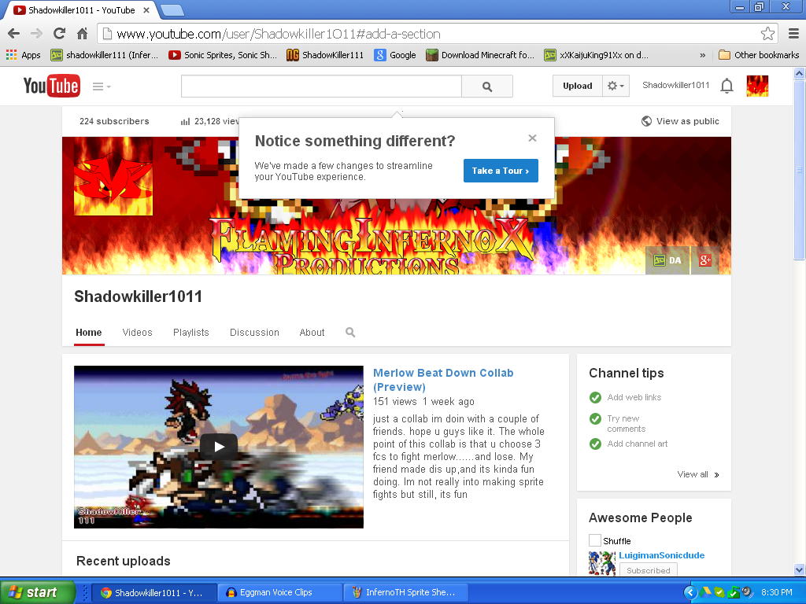Play the Merlow Beat Down Collab video
Viewport: 806px width, 604px height.
[219, 447]
